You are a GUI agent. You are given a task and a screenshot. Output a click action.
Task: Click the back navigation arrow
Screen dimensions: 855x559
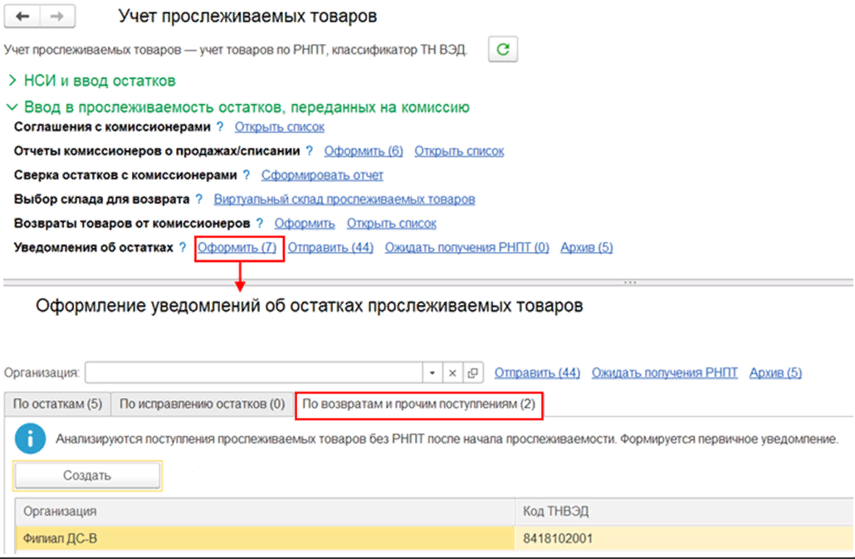click(x=23, y=17)
